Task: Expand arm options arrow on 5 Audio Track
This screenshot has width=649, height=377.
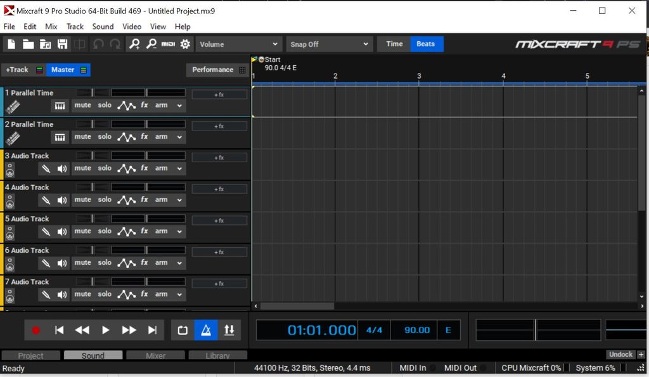Action: (x=179, y=231)
